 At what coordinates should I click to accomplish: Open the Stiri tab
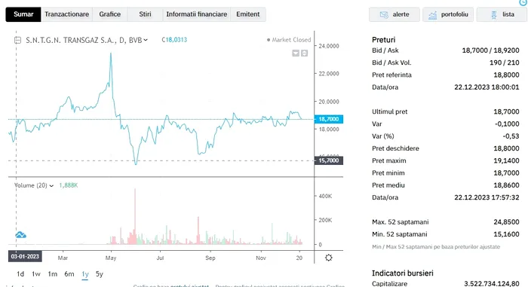(x=145, y=14)
